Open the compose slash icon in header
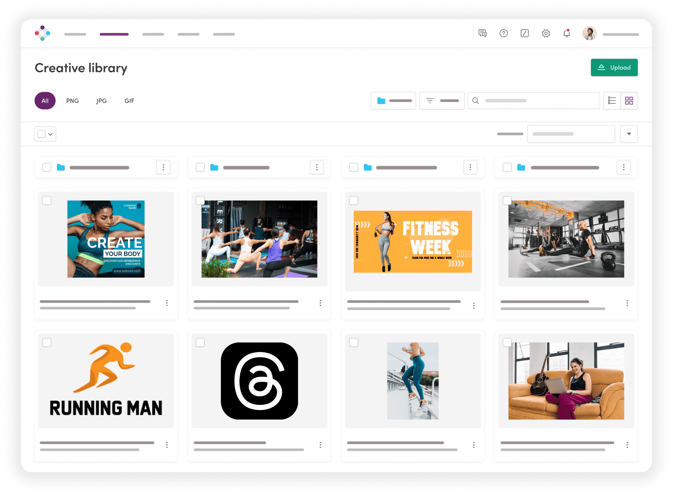Screen dimensions: 673x495 pyautogui.click(x=524, y=33)
